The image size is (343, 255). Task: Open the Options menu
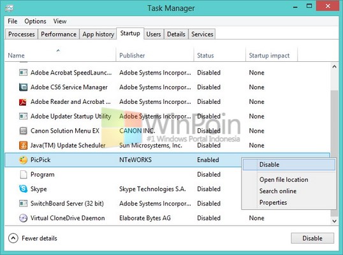pos(35,21)
